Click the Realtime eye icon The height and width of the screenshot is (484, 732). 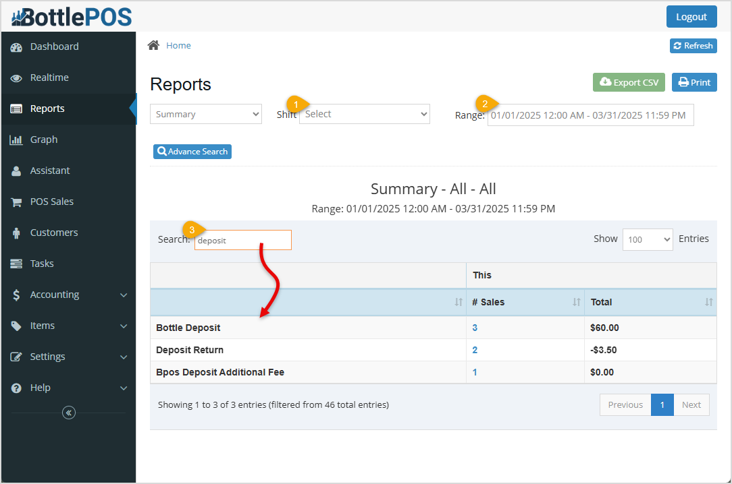[x=15, y=78]
